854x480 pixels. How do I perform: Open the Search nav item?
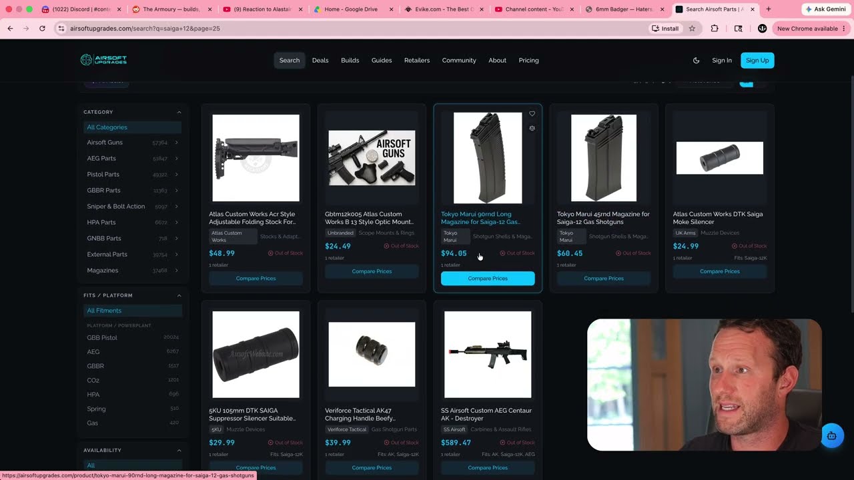290,60
